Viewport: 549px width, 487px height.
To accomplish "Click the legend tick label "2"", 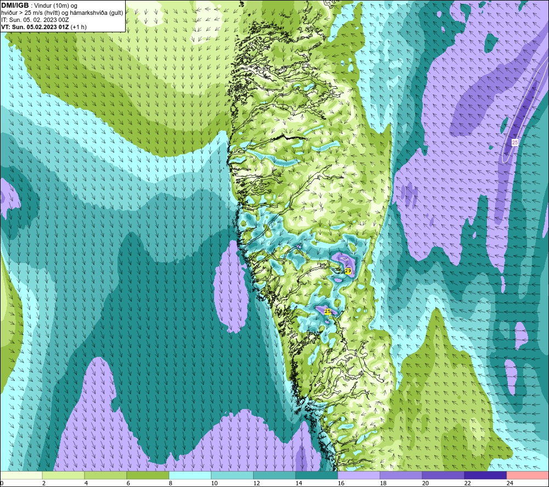I will (x=44, y=483).
